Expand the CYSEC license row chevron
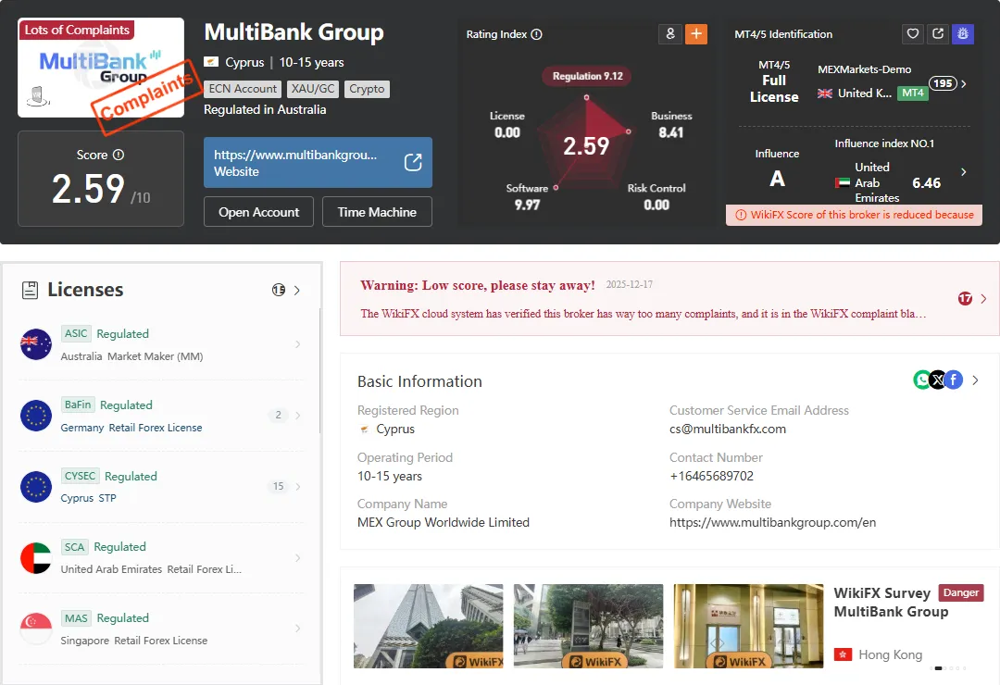The image size is (1000, 685). 298,487
